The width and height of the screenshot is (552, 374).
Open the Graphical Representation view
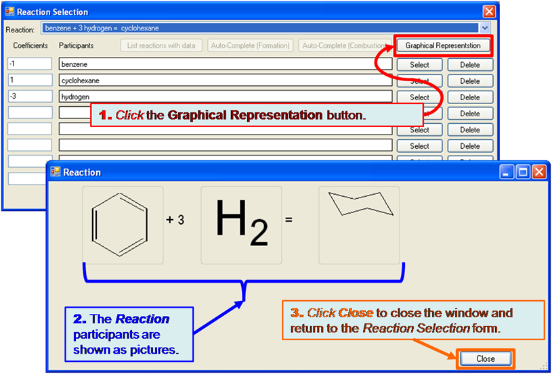point(443,46)
